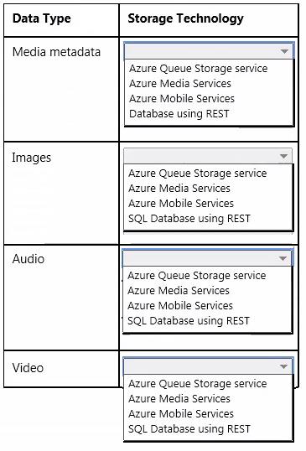This screenshot has width=306, height=451.
Task: Expand the Video storage dropdown arrow
Action: 283,366
